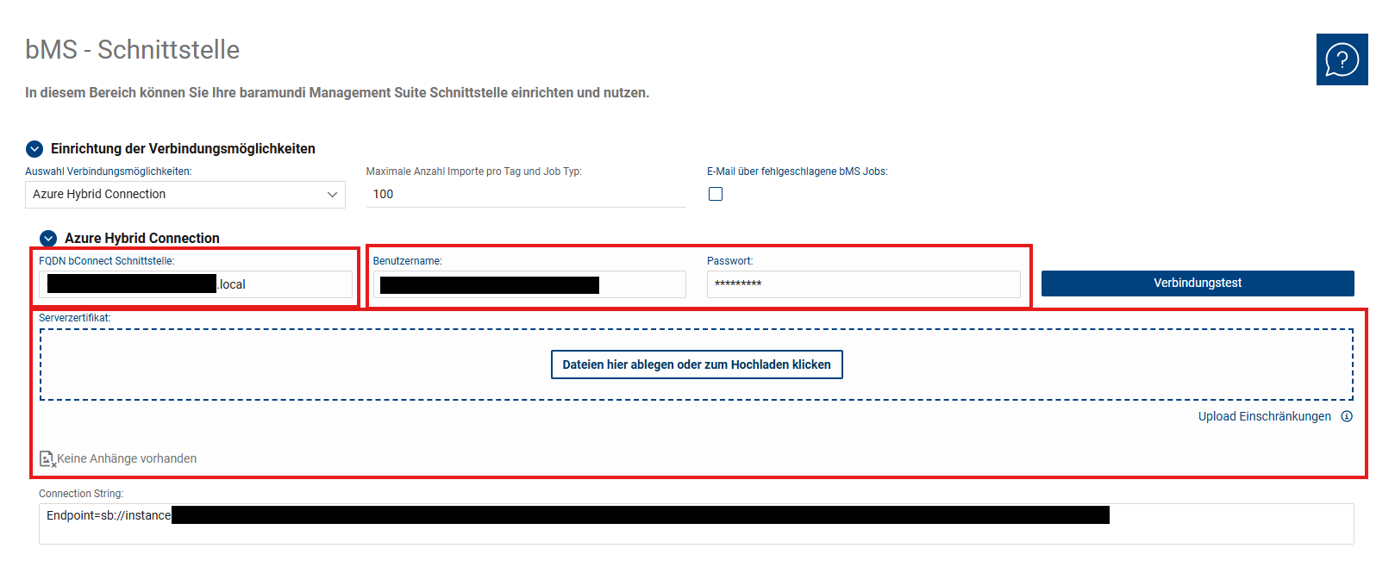1395x567 pixels.
Task: Open Upload Einschränkungen link
Action: tap(1265, 416)
